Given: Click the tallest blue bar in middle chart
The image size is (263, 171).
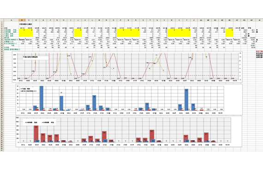Looking at the screenshot, I should pos(42,98).
